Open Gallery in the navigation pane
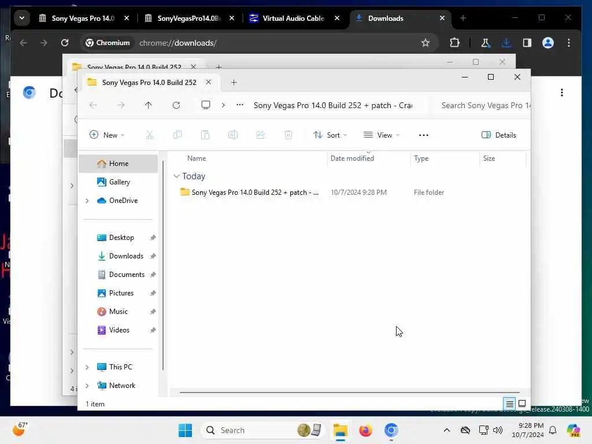592x444 pixels. (x=118, y=182)
